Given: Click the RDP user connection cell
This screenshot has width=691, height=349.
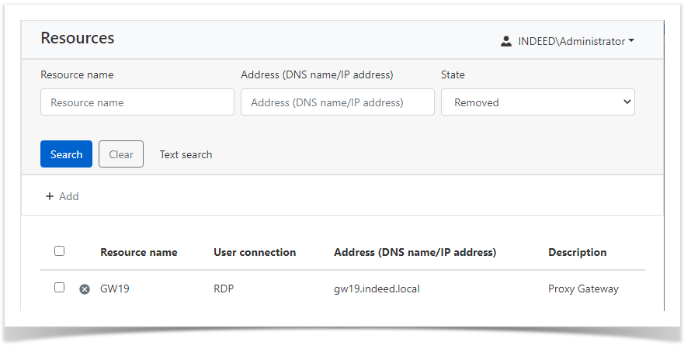Looking at the screenshot, I should pyautogui.click(x=224, y=289).
